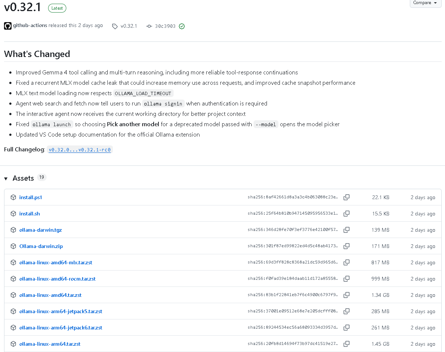The image size is (445, 352).
Task: Open the v0.32.0...v0.32.1-rc0 changelog link
Action: tap(80, 150)
